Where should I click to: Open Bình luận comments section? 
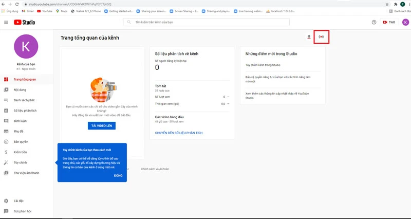point(27,121)
